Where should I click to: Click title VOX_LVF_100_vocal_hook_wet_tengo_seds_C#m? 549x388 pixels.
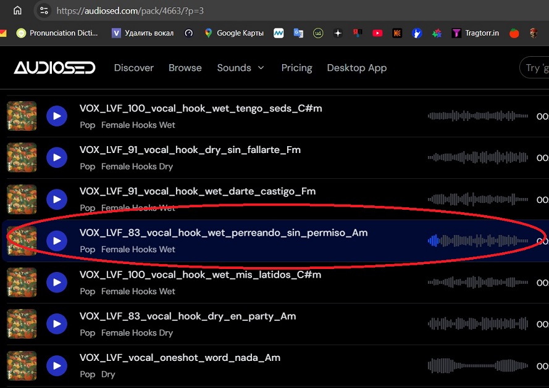click(x=201, y=109)
